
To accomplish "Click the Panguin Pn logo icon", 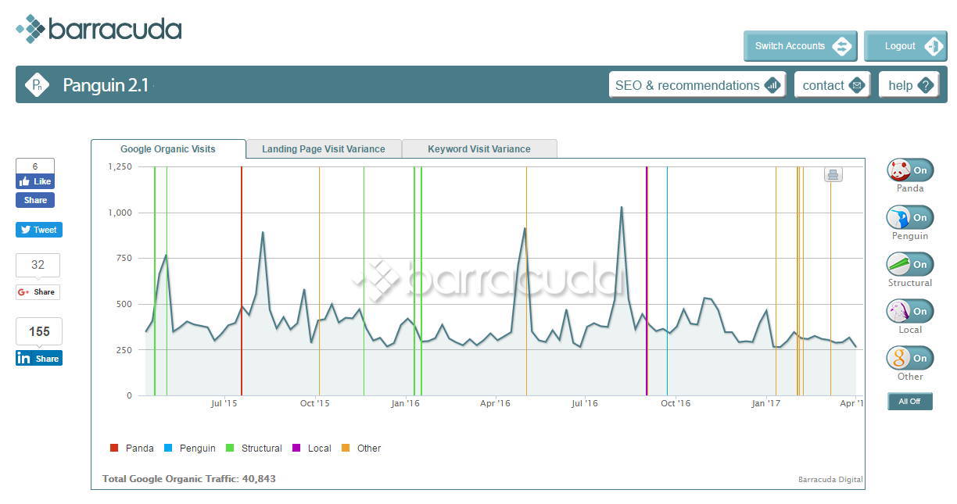I will [37, 84].
